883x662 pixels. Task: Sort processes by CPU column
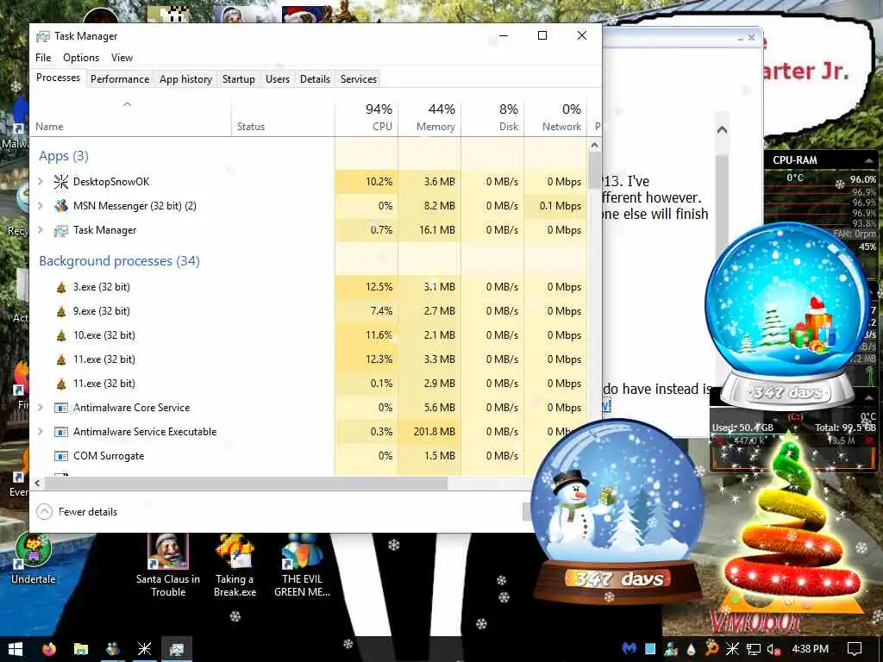[366, 117]
